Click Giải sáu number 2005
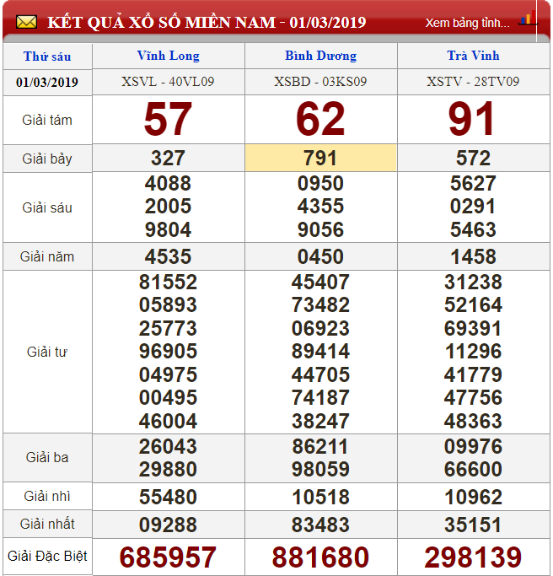This screenshot has width=553, height=576. pos(168,207)
